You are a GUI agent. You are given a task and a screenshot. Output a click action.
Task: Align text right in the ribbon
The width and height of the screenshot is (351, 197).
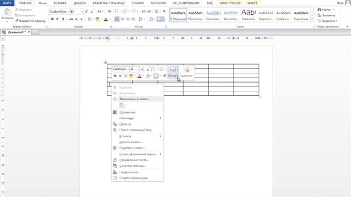128,19
